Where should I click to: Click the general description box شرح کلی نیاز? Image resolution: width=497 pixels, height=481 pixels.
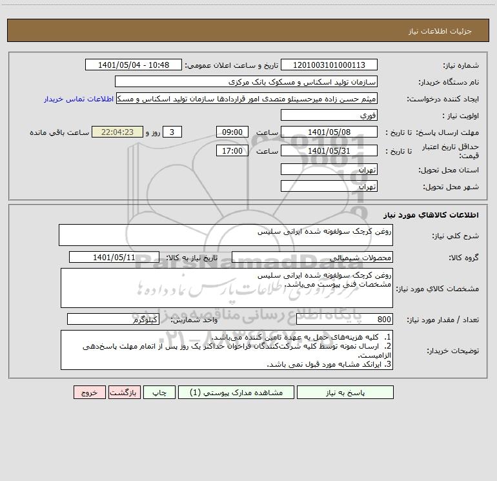pos(226,235)
